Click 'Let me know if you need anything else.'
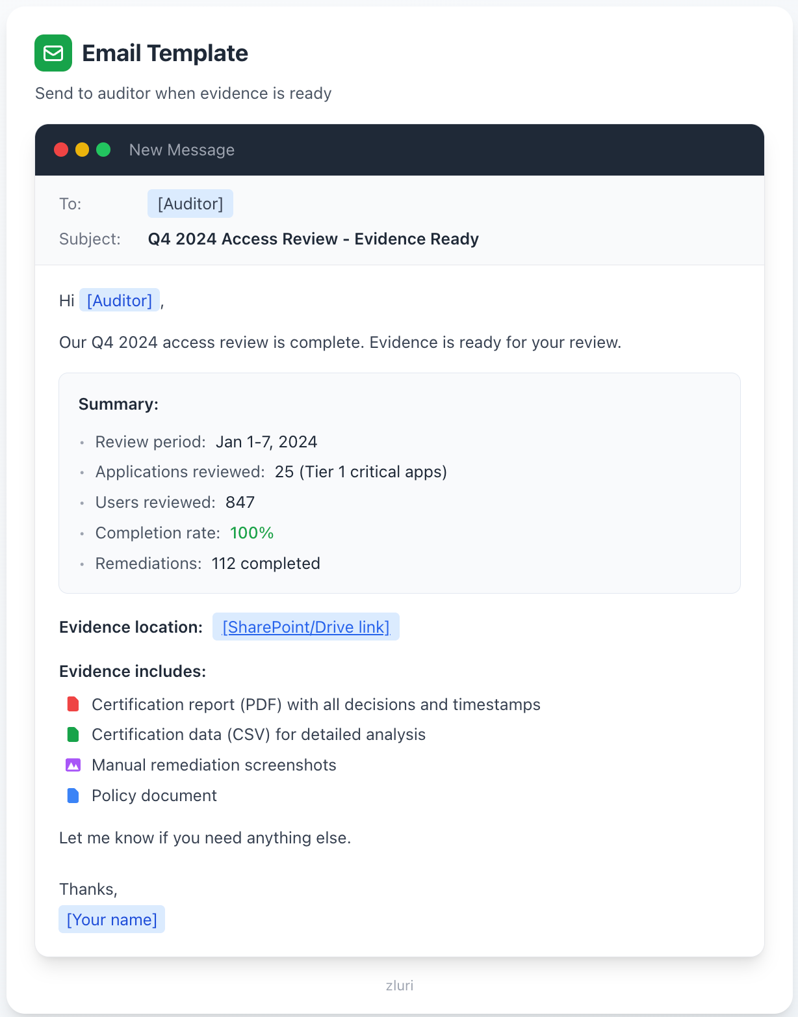Screen dimensions: 798x1017 tap(205, 838)
